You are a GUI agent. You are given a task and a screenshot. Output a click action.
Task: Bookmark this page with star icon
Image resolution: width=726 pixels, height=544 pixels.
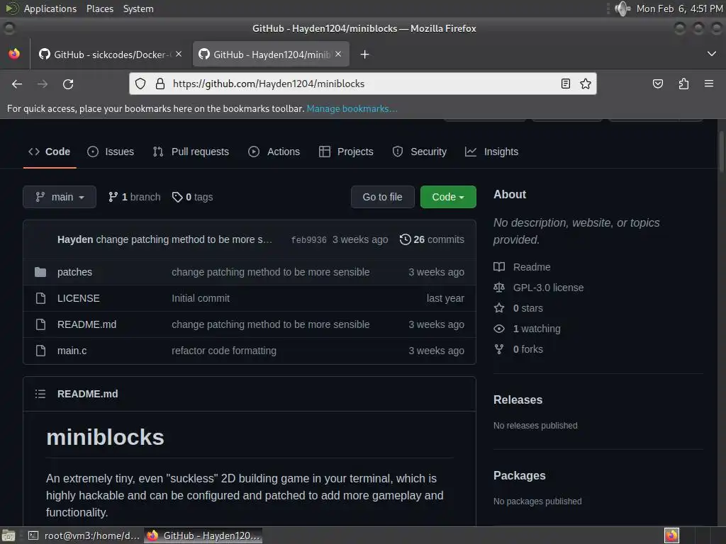coord(585,84)
